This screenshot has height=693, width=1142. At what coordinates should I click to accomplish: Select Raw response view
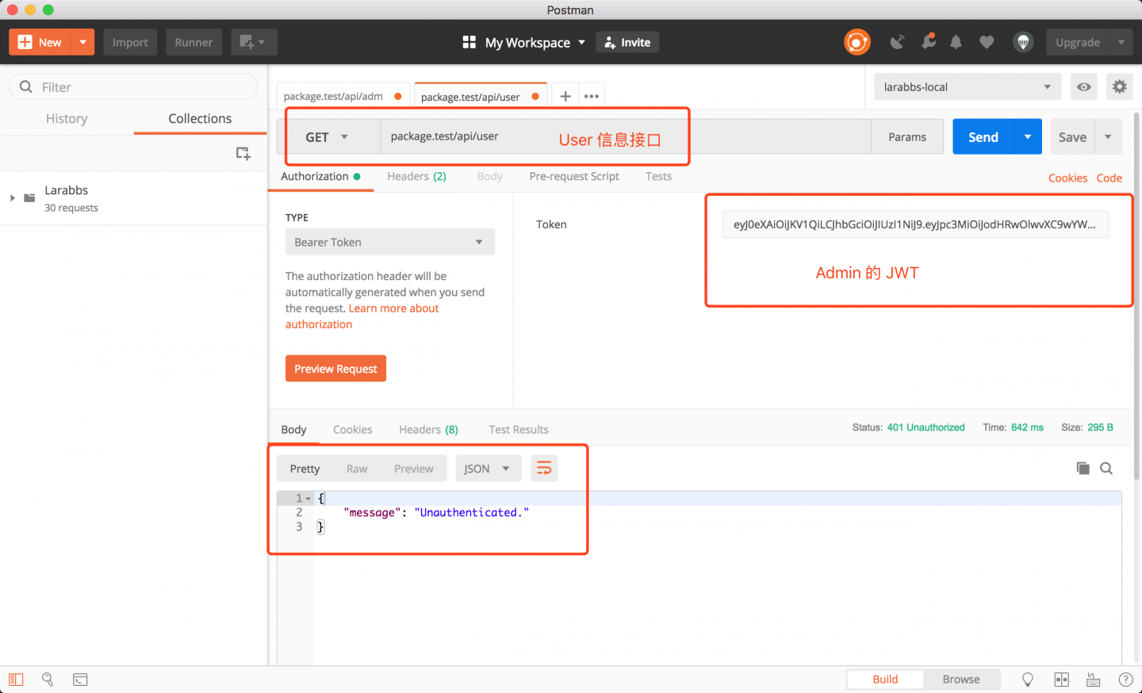(357, 469)
